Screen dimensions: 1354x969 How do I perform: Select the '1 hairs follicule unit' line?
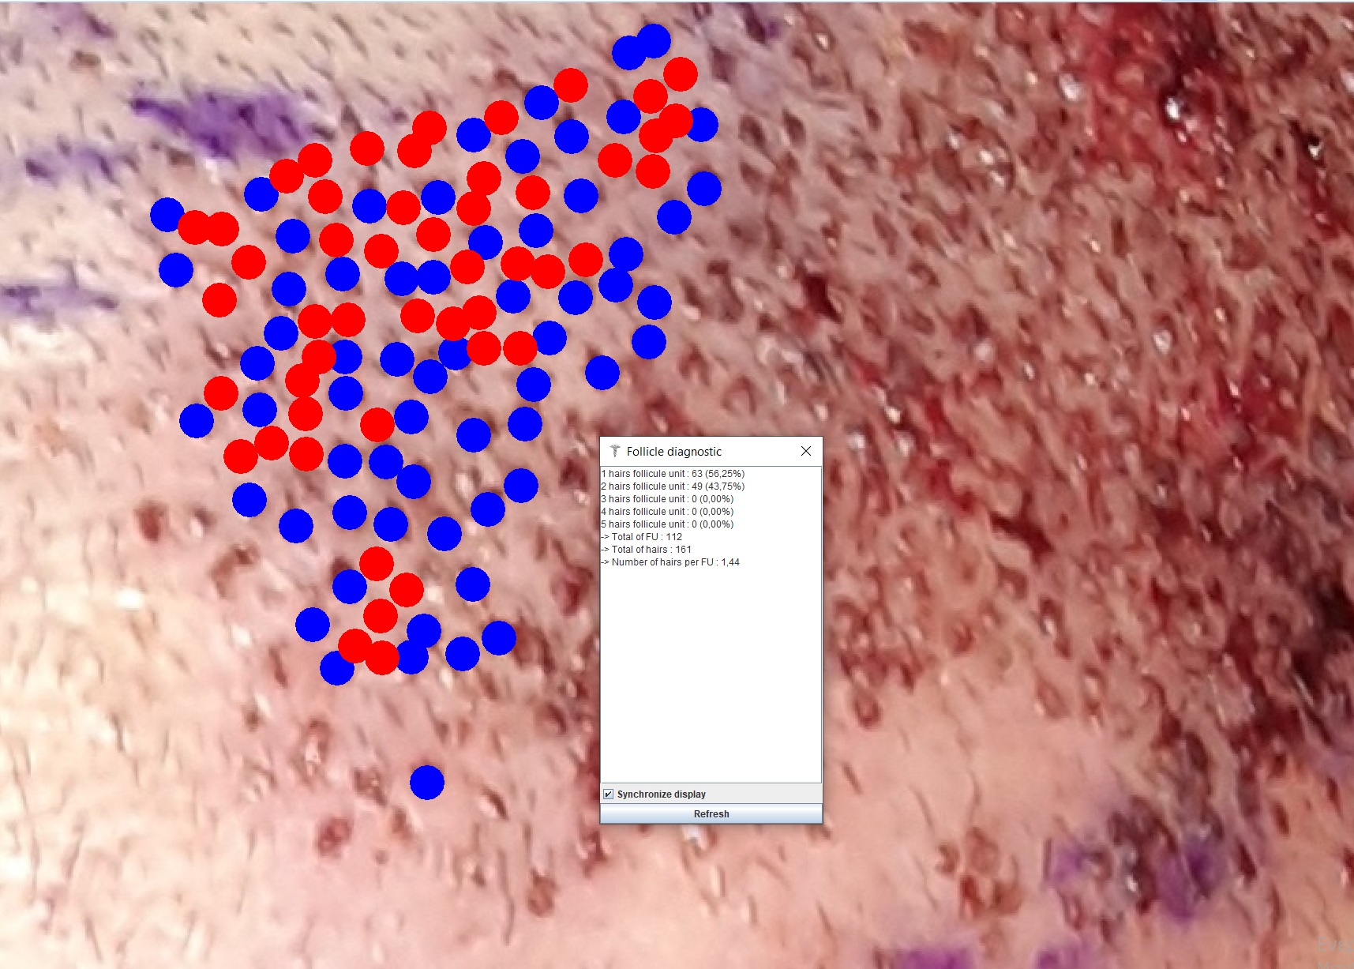(673, 474)
